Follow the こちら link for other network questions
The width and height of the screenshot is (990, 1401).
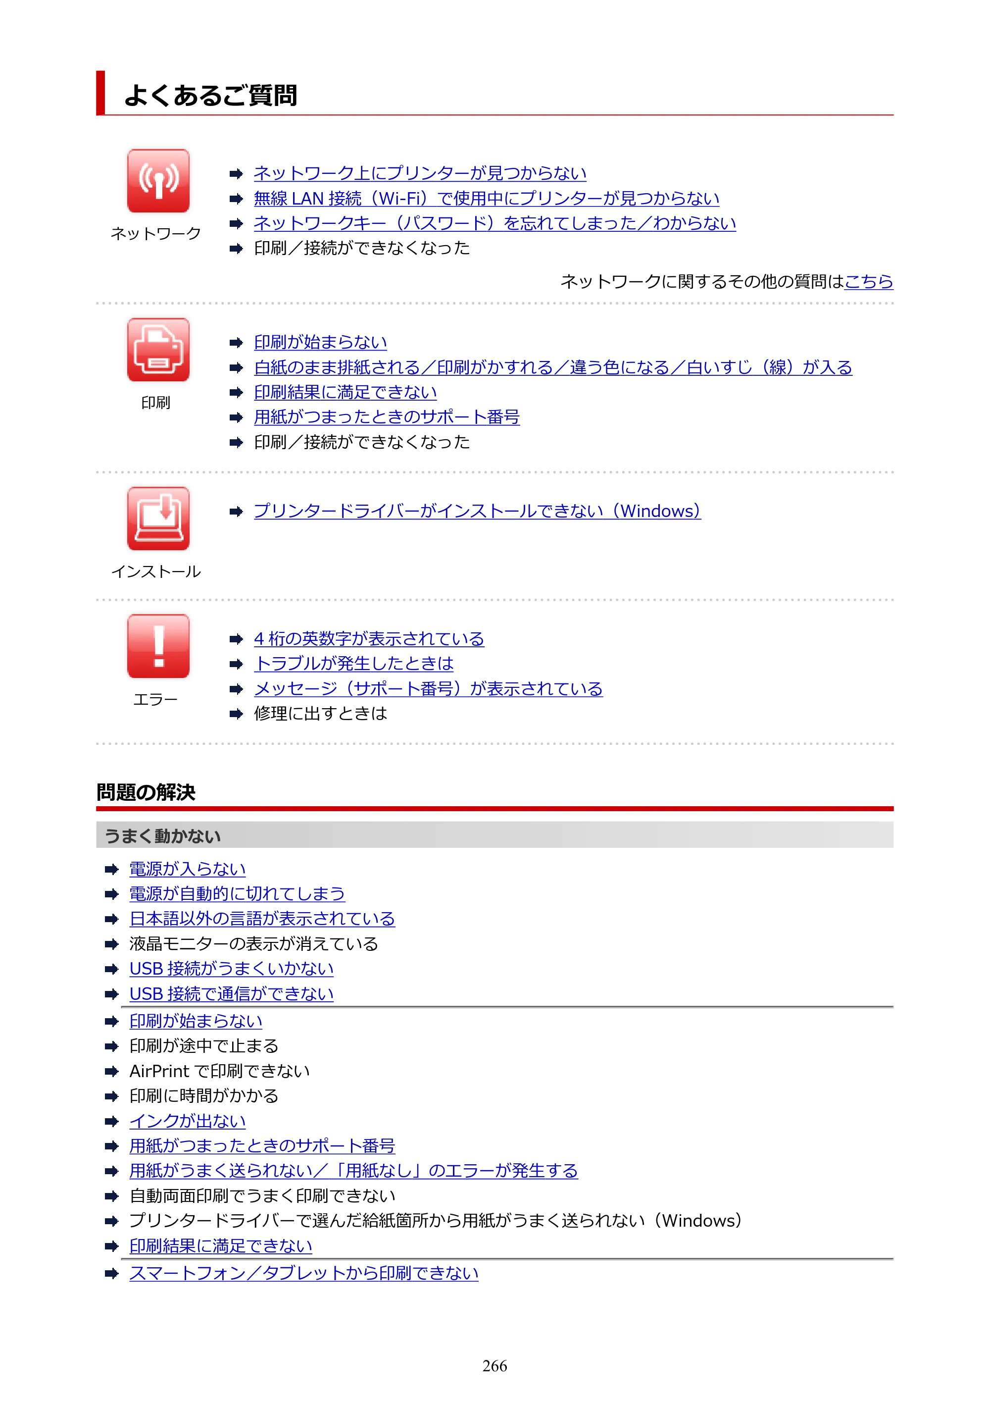pos(869,281)
